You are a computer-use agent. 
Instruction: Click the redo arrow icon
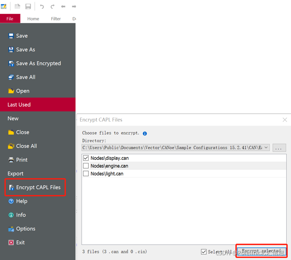(52, 7)
